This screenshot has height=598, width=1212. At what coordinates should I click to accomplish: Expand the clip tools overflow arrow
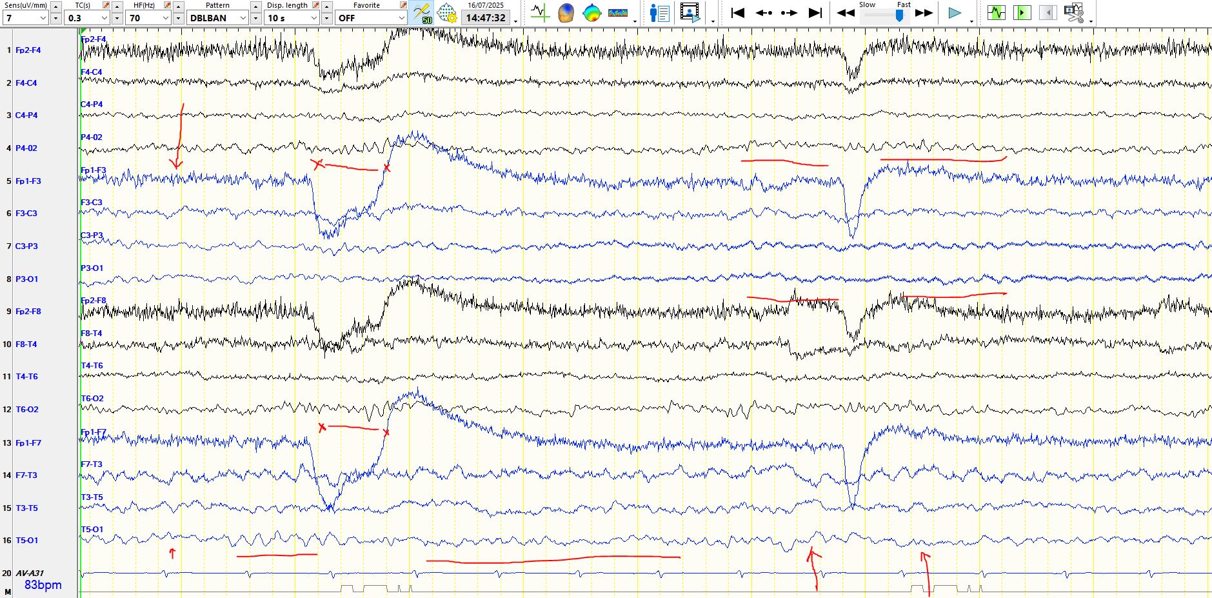1091,21
